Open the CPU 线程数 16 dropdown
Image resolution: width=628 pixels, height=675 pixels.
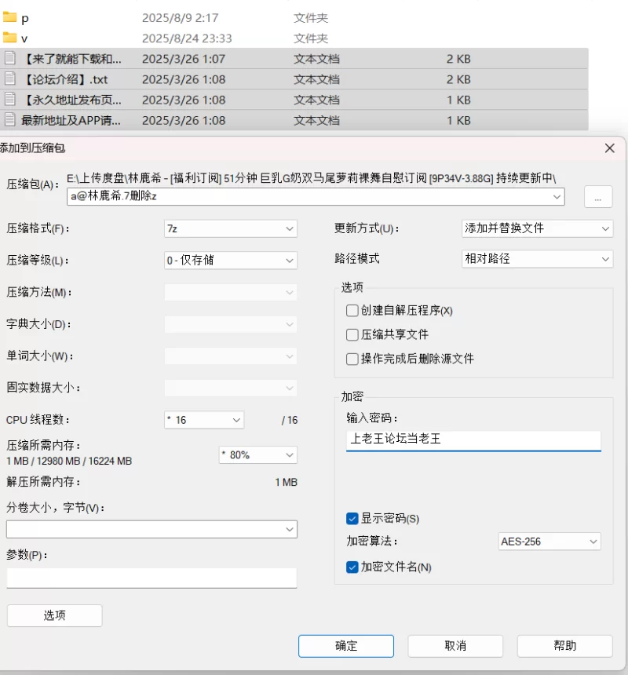pos(204,420)
